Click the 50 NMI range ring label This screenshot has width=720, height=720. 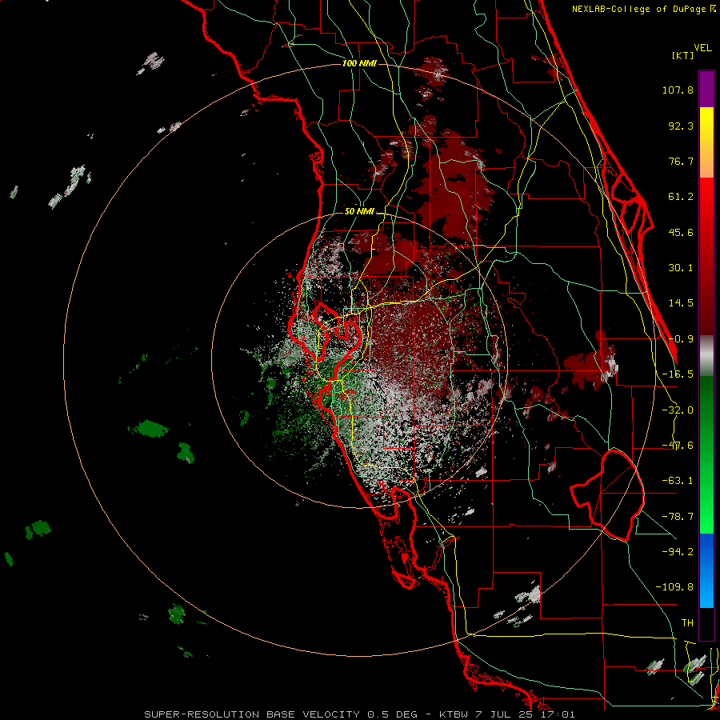pos(359,212)
